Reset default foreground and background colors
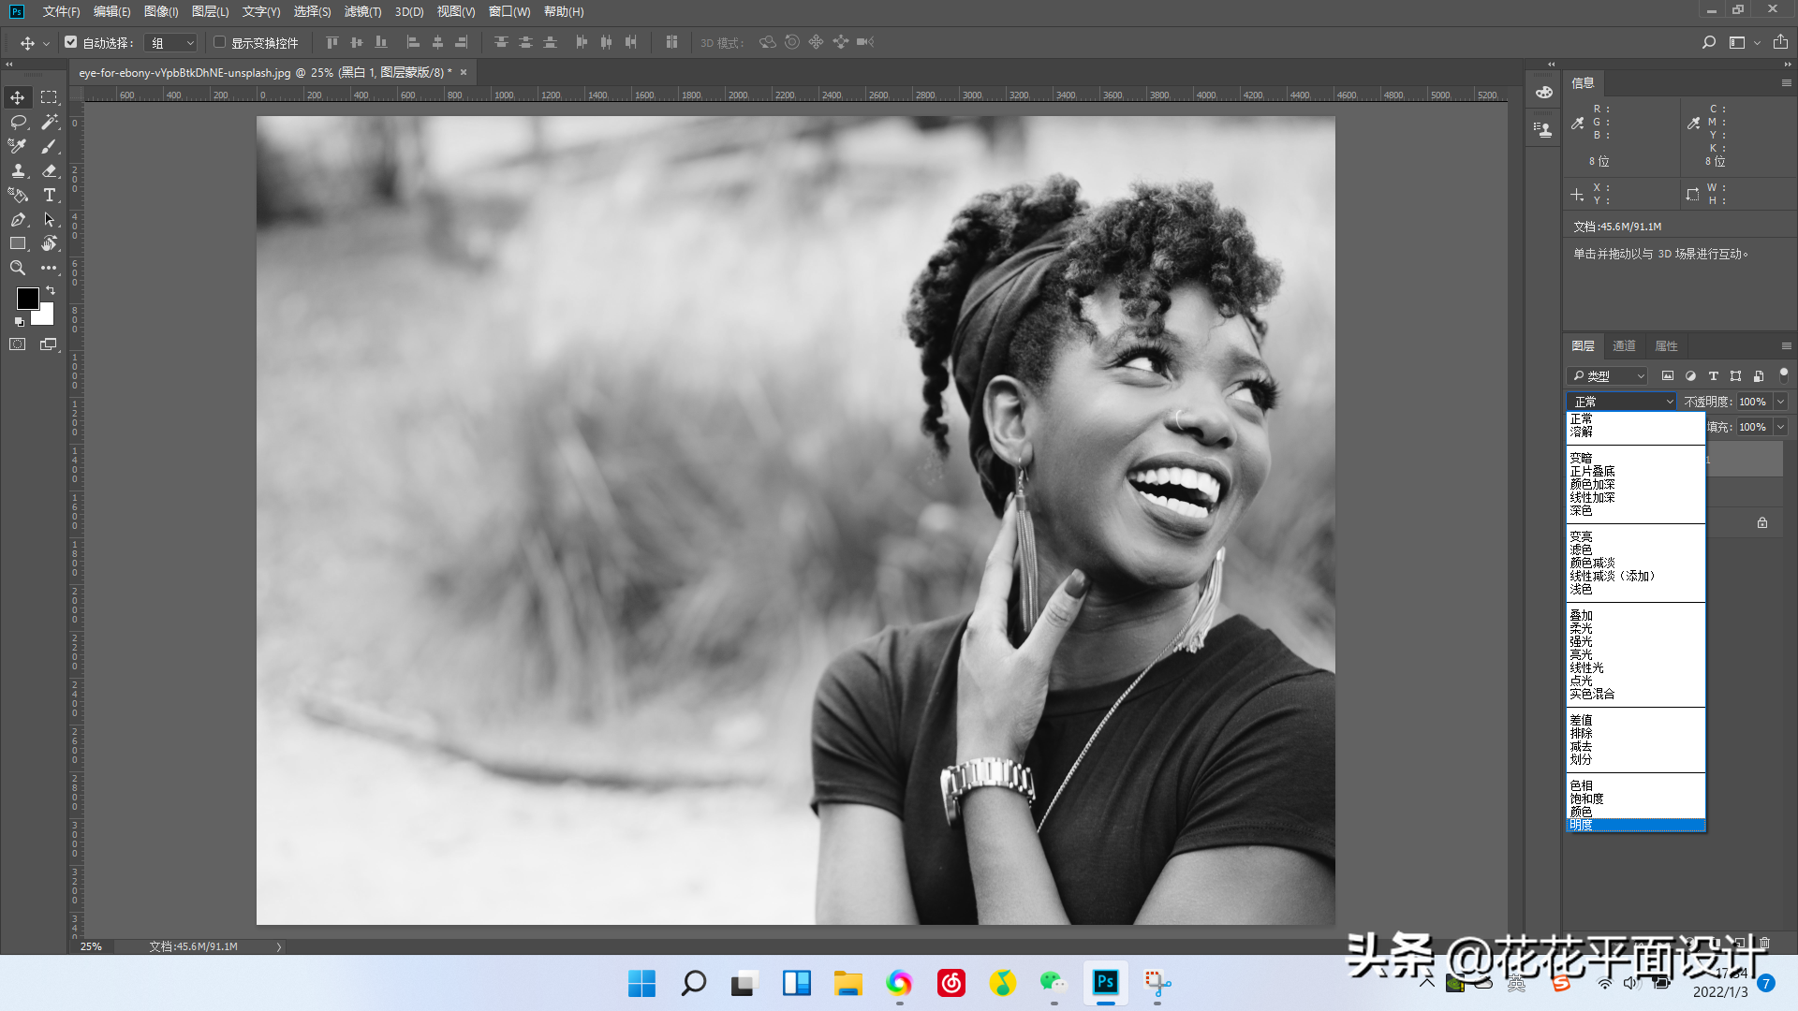The height and width of the screenshot is (1011, 1798). pos(20,322)
